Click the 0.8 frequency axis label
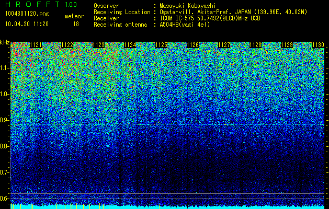This screenshot has height=209, width=329. [4, 146]
